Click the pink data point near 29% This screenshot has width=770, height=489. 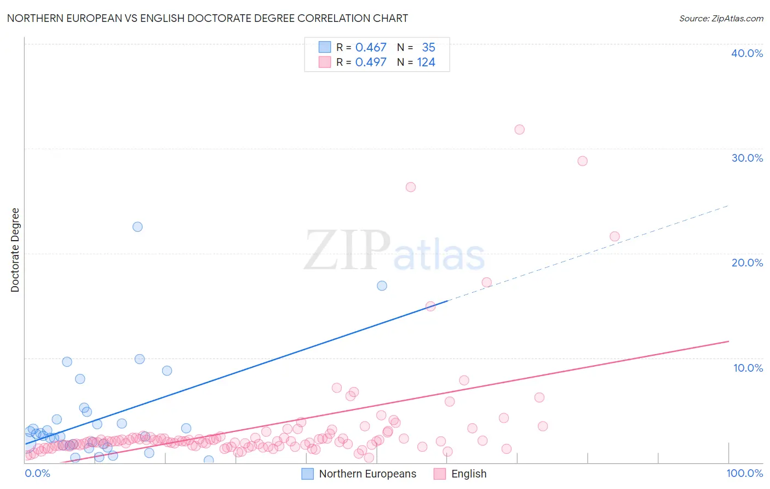point(583,161)
